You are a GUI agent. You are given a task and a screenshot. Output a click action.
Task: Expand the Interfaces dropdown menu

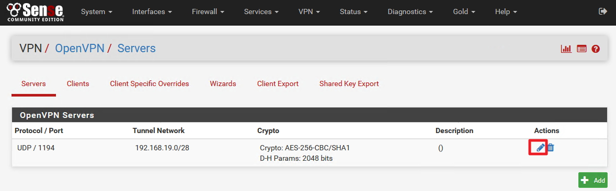(152, 12)
